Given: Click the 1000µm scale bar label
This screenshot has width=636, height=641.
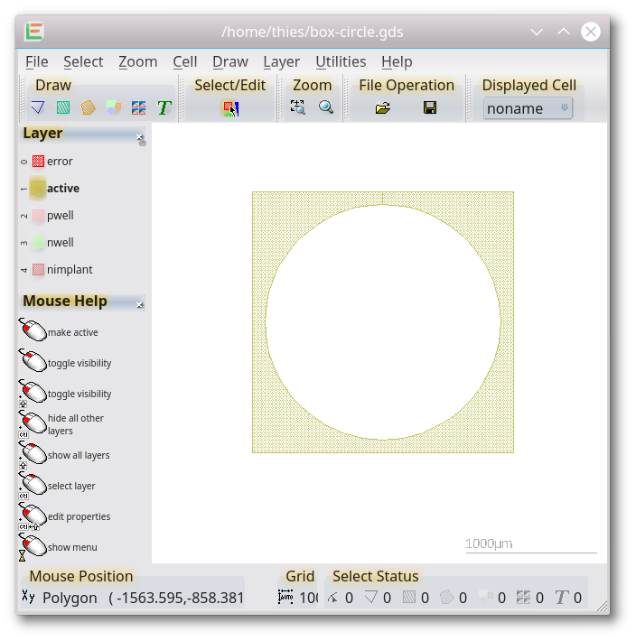Looking at the screenshot, I should coord(489,543).
